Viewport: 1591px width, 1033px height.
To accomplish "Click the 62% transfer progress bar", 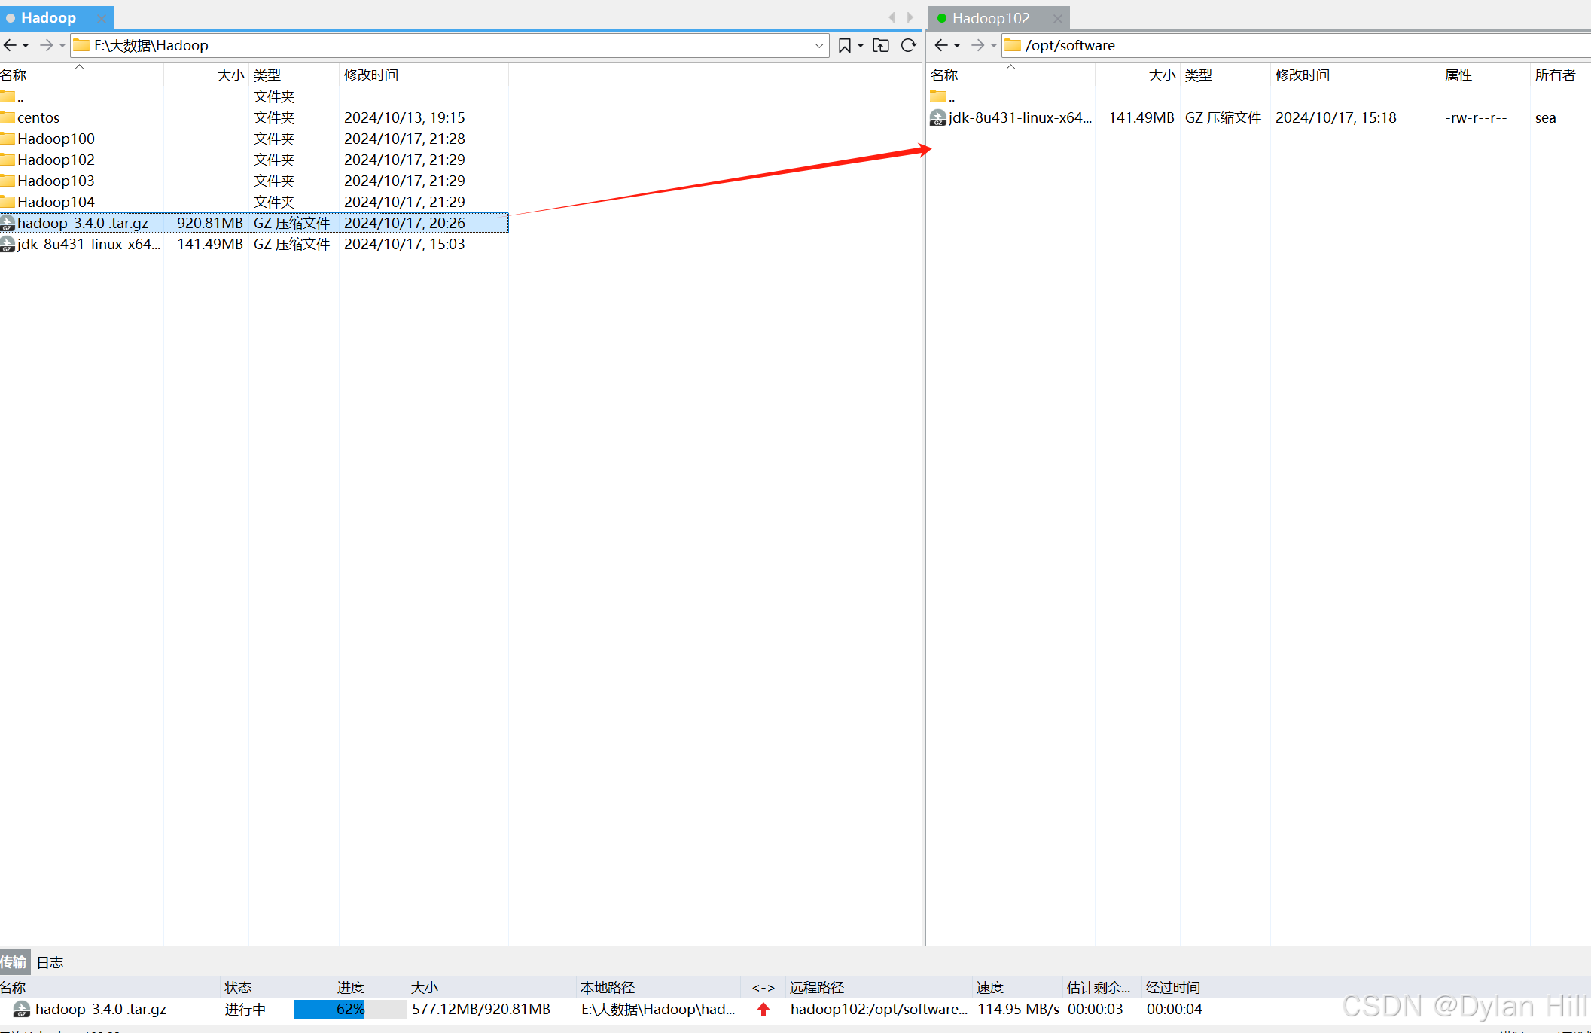I will (x=350, y=1009).
